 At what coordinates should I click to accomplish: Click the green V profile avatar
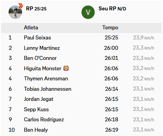[x=88, y=12]
